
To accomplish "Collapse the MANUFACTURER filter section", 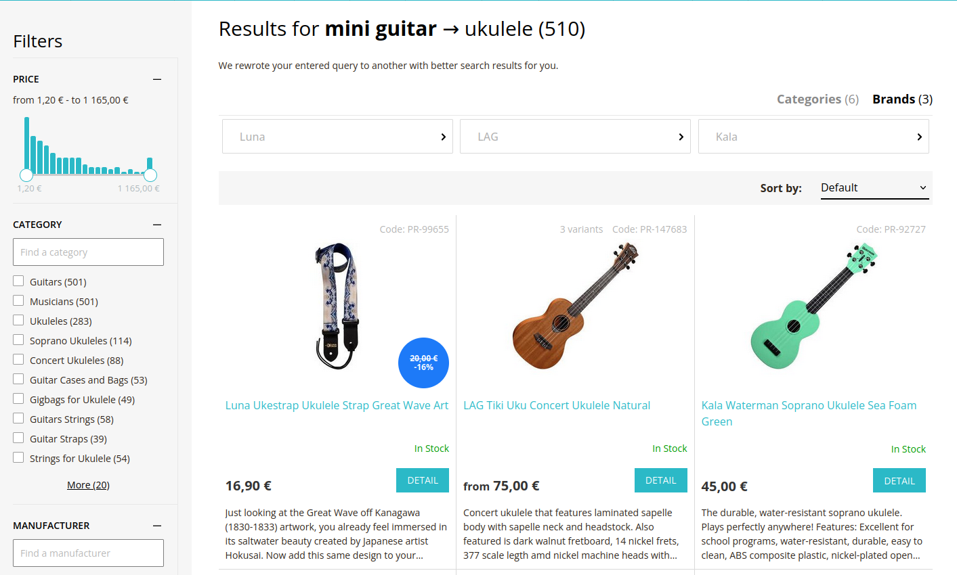I will pos(157,526).
